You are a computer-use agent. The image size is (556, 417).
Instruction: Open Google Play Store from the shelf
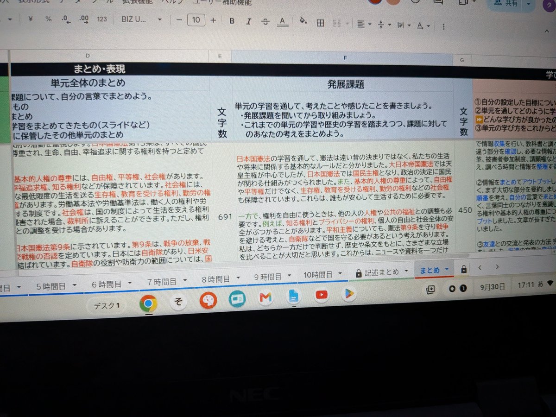[x=349, y=294]
